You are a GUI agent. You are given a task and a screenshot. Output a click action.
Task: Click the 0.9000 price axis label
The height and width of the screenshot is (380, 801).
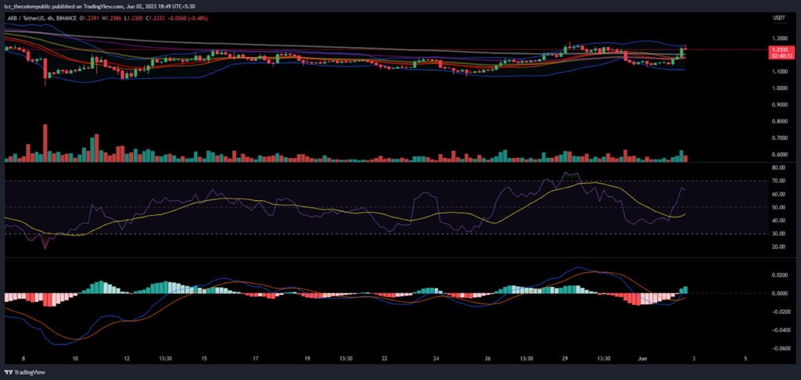[x=779, y=105]
